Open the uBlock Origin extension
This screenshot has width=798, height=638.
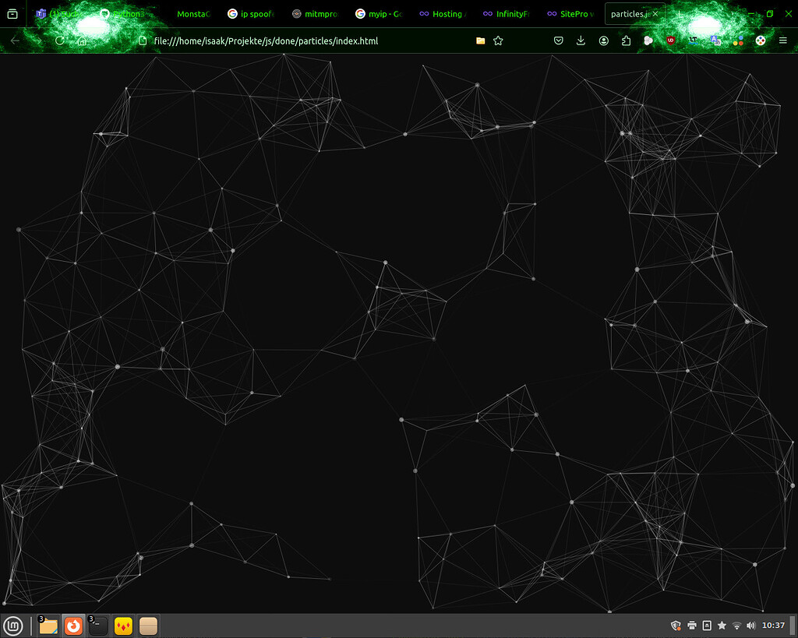pyautogui.click(x=671, y=41)
